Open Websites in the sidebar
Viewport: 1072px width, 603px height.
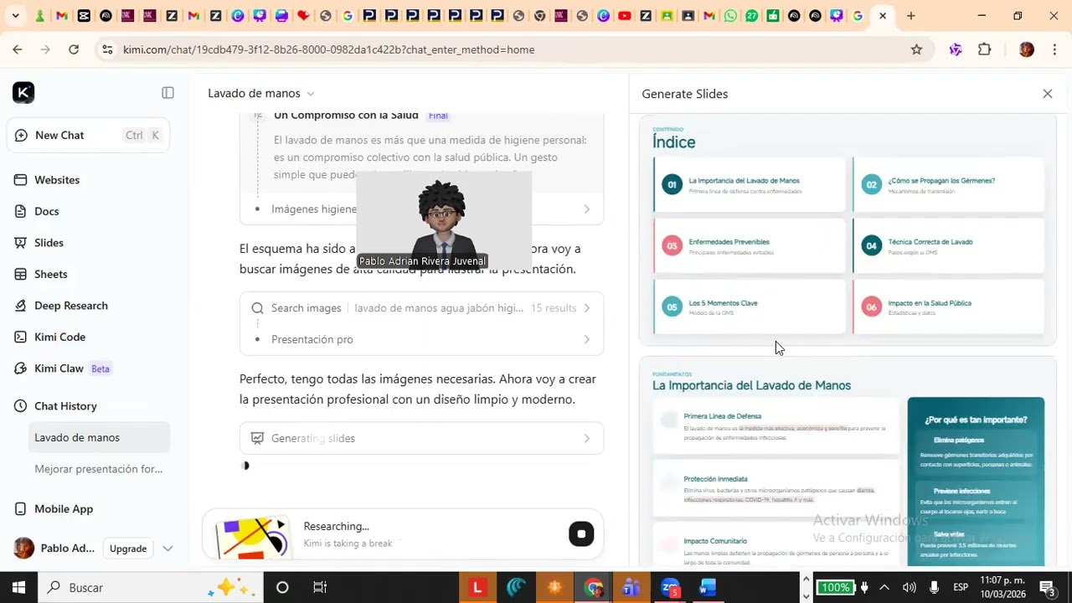pos(57,180)
